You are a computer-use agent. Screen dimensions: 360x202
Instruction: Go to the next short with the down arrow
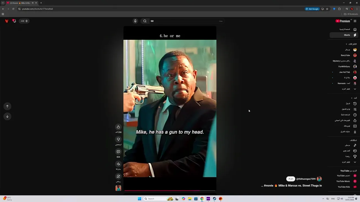(7, 116)
